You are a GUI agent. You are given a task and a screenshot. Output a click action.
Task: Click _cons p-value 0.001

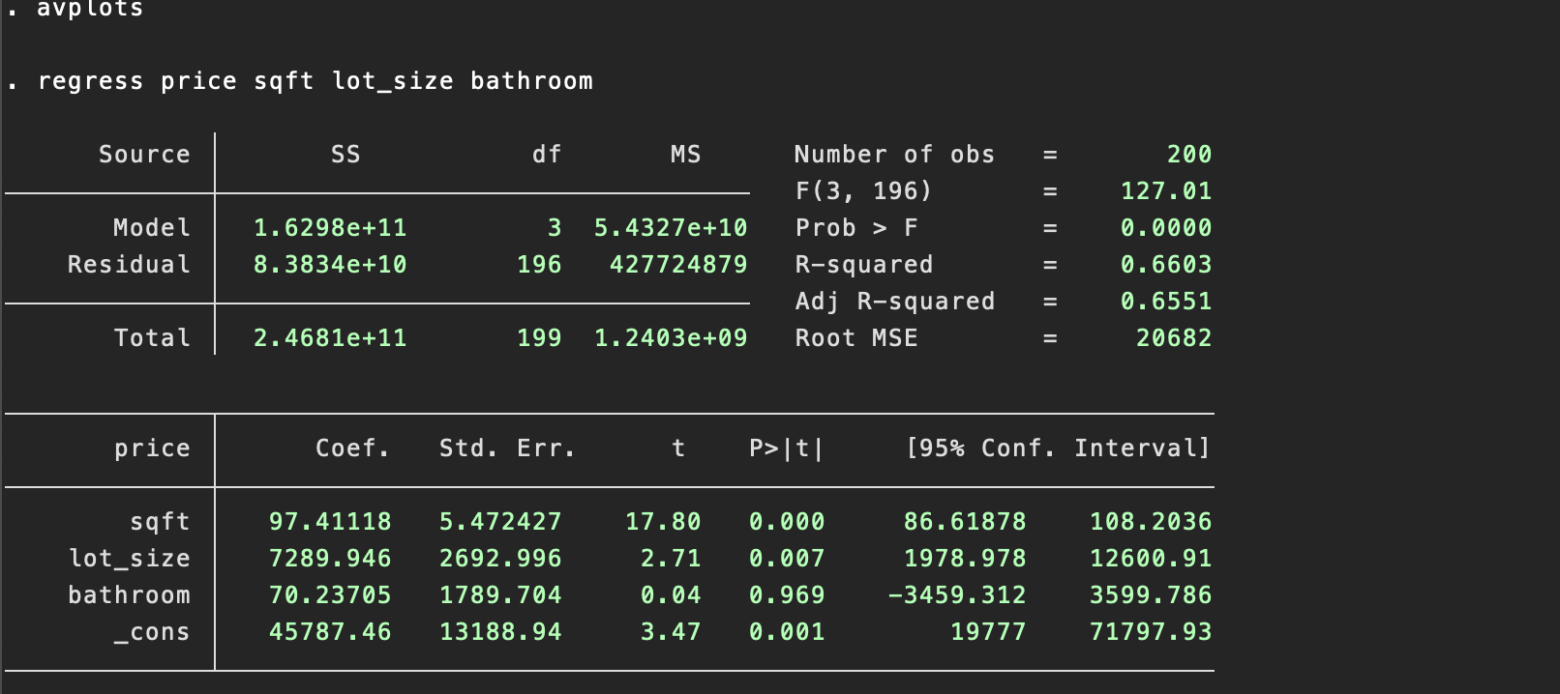click(x=787, y=632)
